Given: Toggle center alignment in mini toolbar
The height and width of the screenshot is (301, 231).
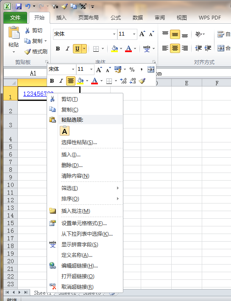Looking at the screenshot, I should (71, 81).
